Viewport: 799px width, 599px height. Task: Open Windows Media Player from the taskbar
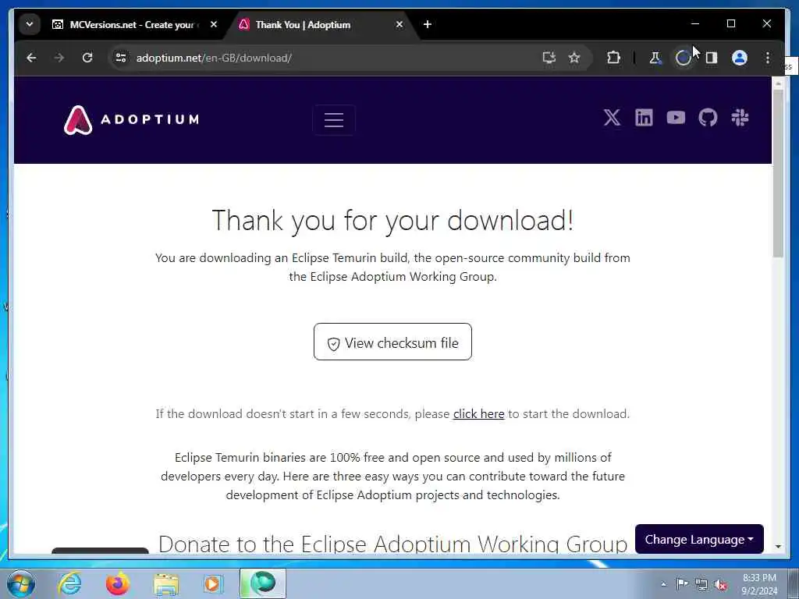212,583
